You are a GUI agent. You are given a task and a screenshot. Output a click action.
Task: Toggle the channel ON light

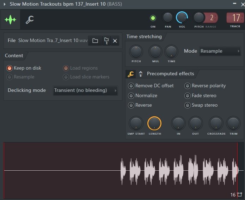click(153, 18)
